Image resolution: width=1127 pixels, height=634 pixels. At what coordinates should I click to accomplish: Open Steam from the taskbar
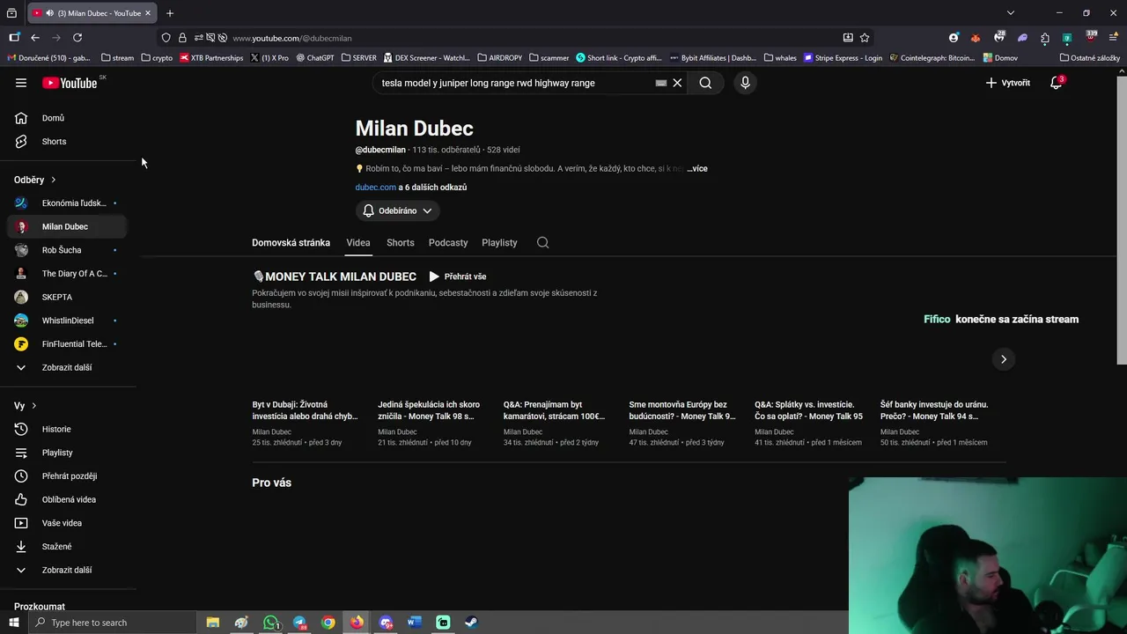click(471, 623)
